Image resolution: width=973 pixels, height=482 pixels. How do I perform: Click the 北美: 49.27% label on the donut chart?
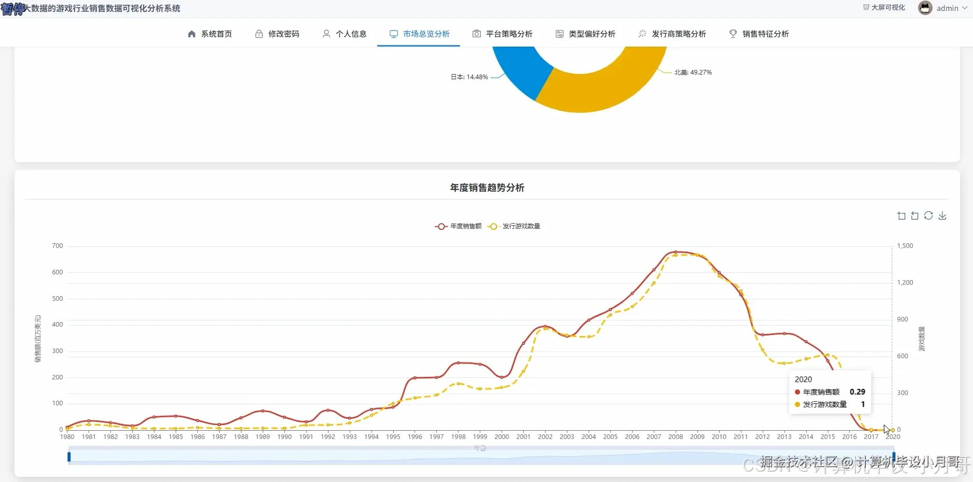(x=693, y=72)
